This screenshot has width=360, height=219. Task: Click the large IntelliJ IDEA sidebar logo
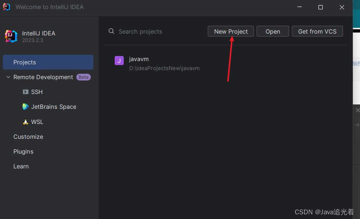[11, 36]
